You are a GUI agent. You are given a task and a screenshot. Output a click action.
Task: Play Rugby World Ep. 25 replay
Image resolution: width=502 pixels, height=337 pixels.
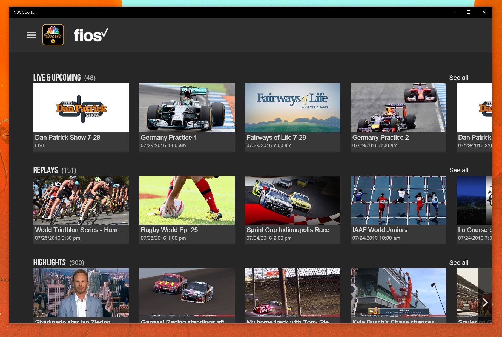coord(187,200)
